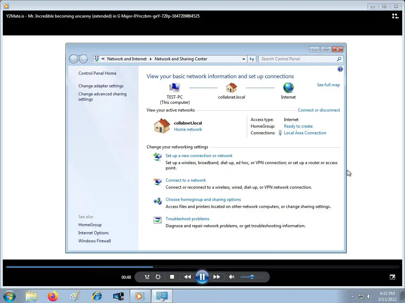Click Connect or disconnect link
Image resolution: width=405 pixels, height=303 pixels.
319,110
